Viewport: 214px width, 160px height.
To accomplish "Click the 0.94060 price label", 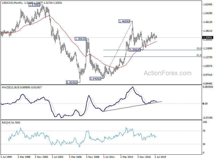I will coord(95,78).
